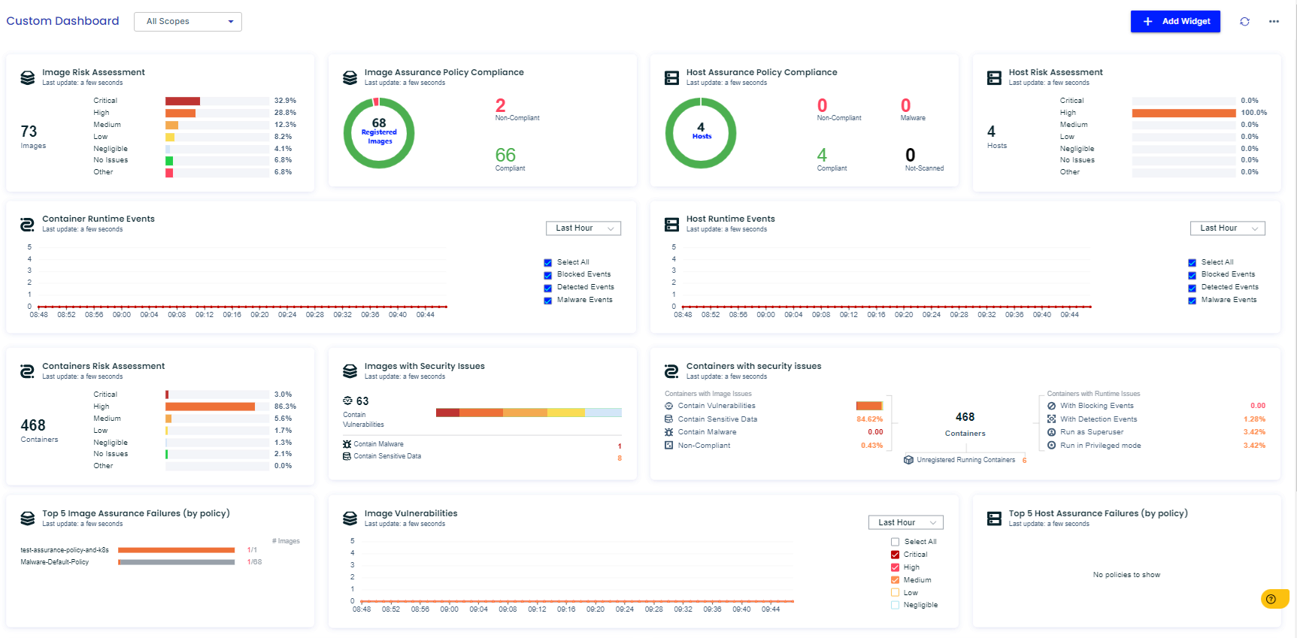Click the High bar in Containers Risk Assessment

click(210, 407)
